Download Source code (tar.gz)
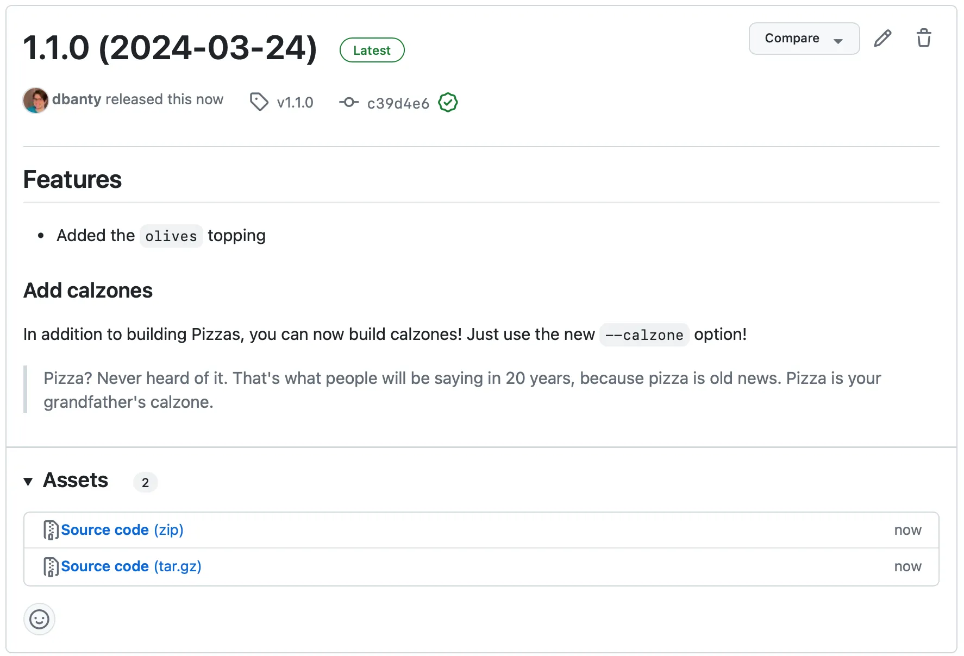 tap(106, 566)
